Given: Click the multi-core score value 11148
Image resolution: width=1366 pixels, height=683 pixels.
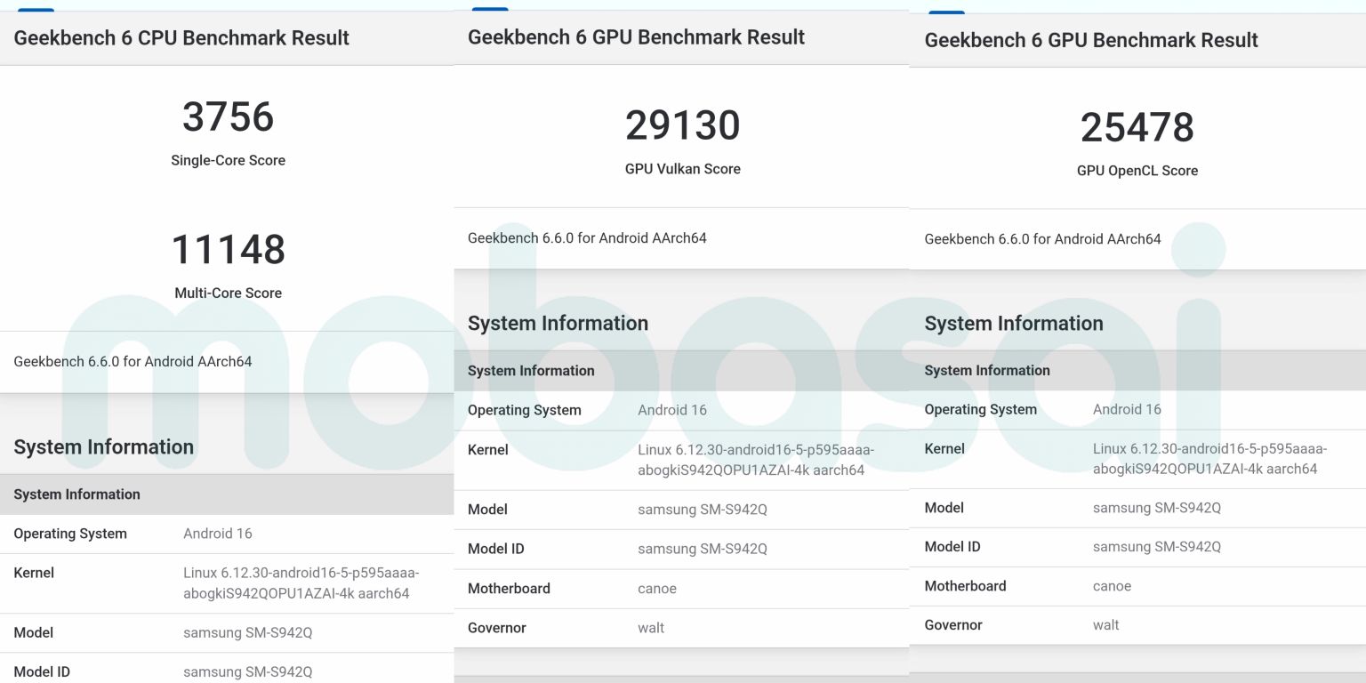Looking at the screenshot, I should 228,250.
